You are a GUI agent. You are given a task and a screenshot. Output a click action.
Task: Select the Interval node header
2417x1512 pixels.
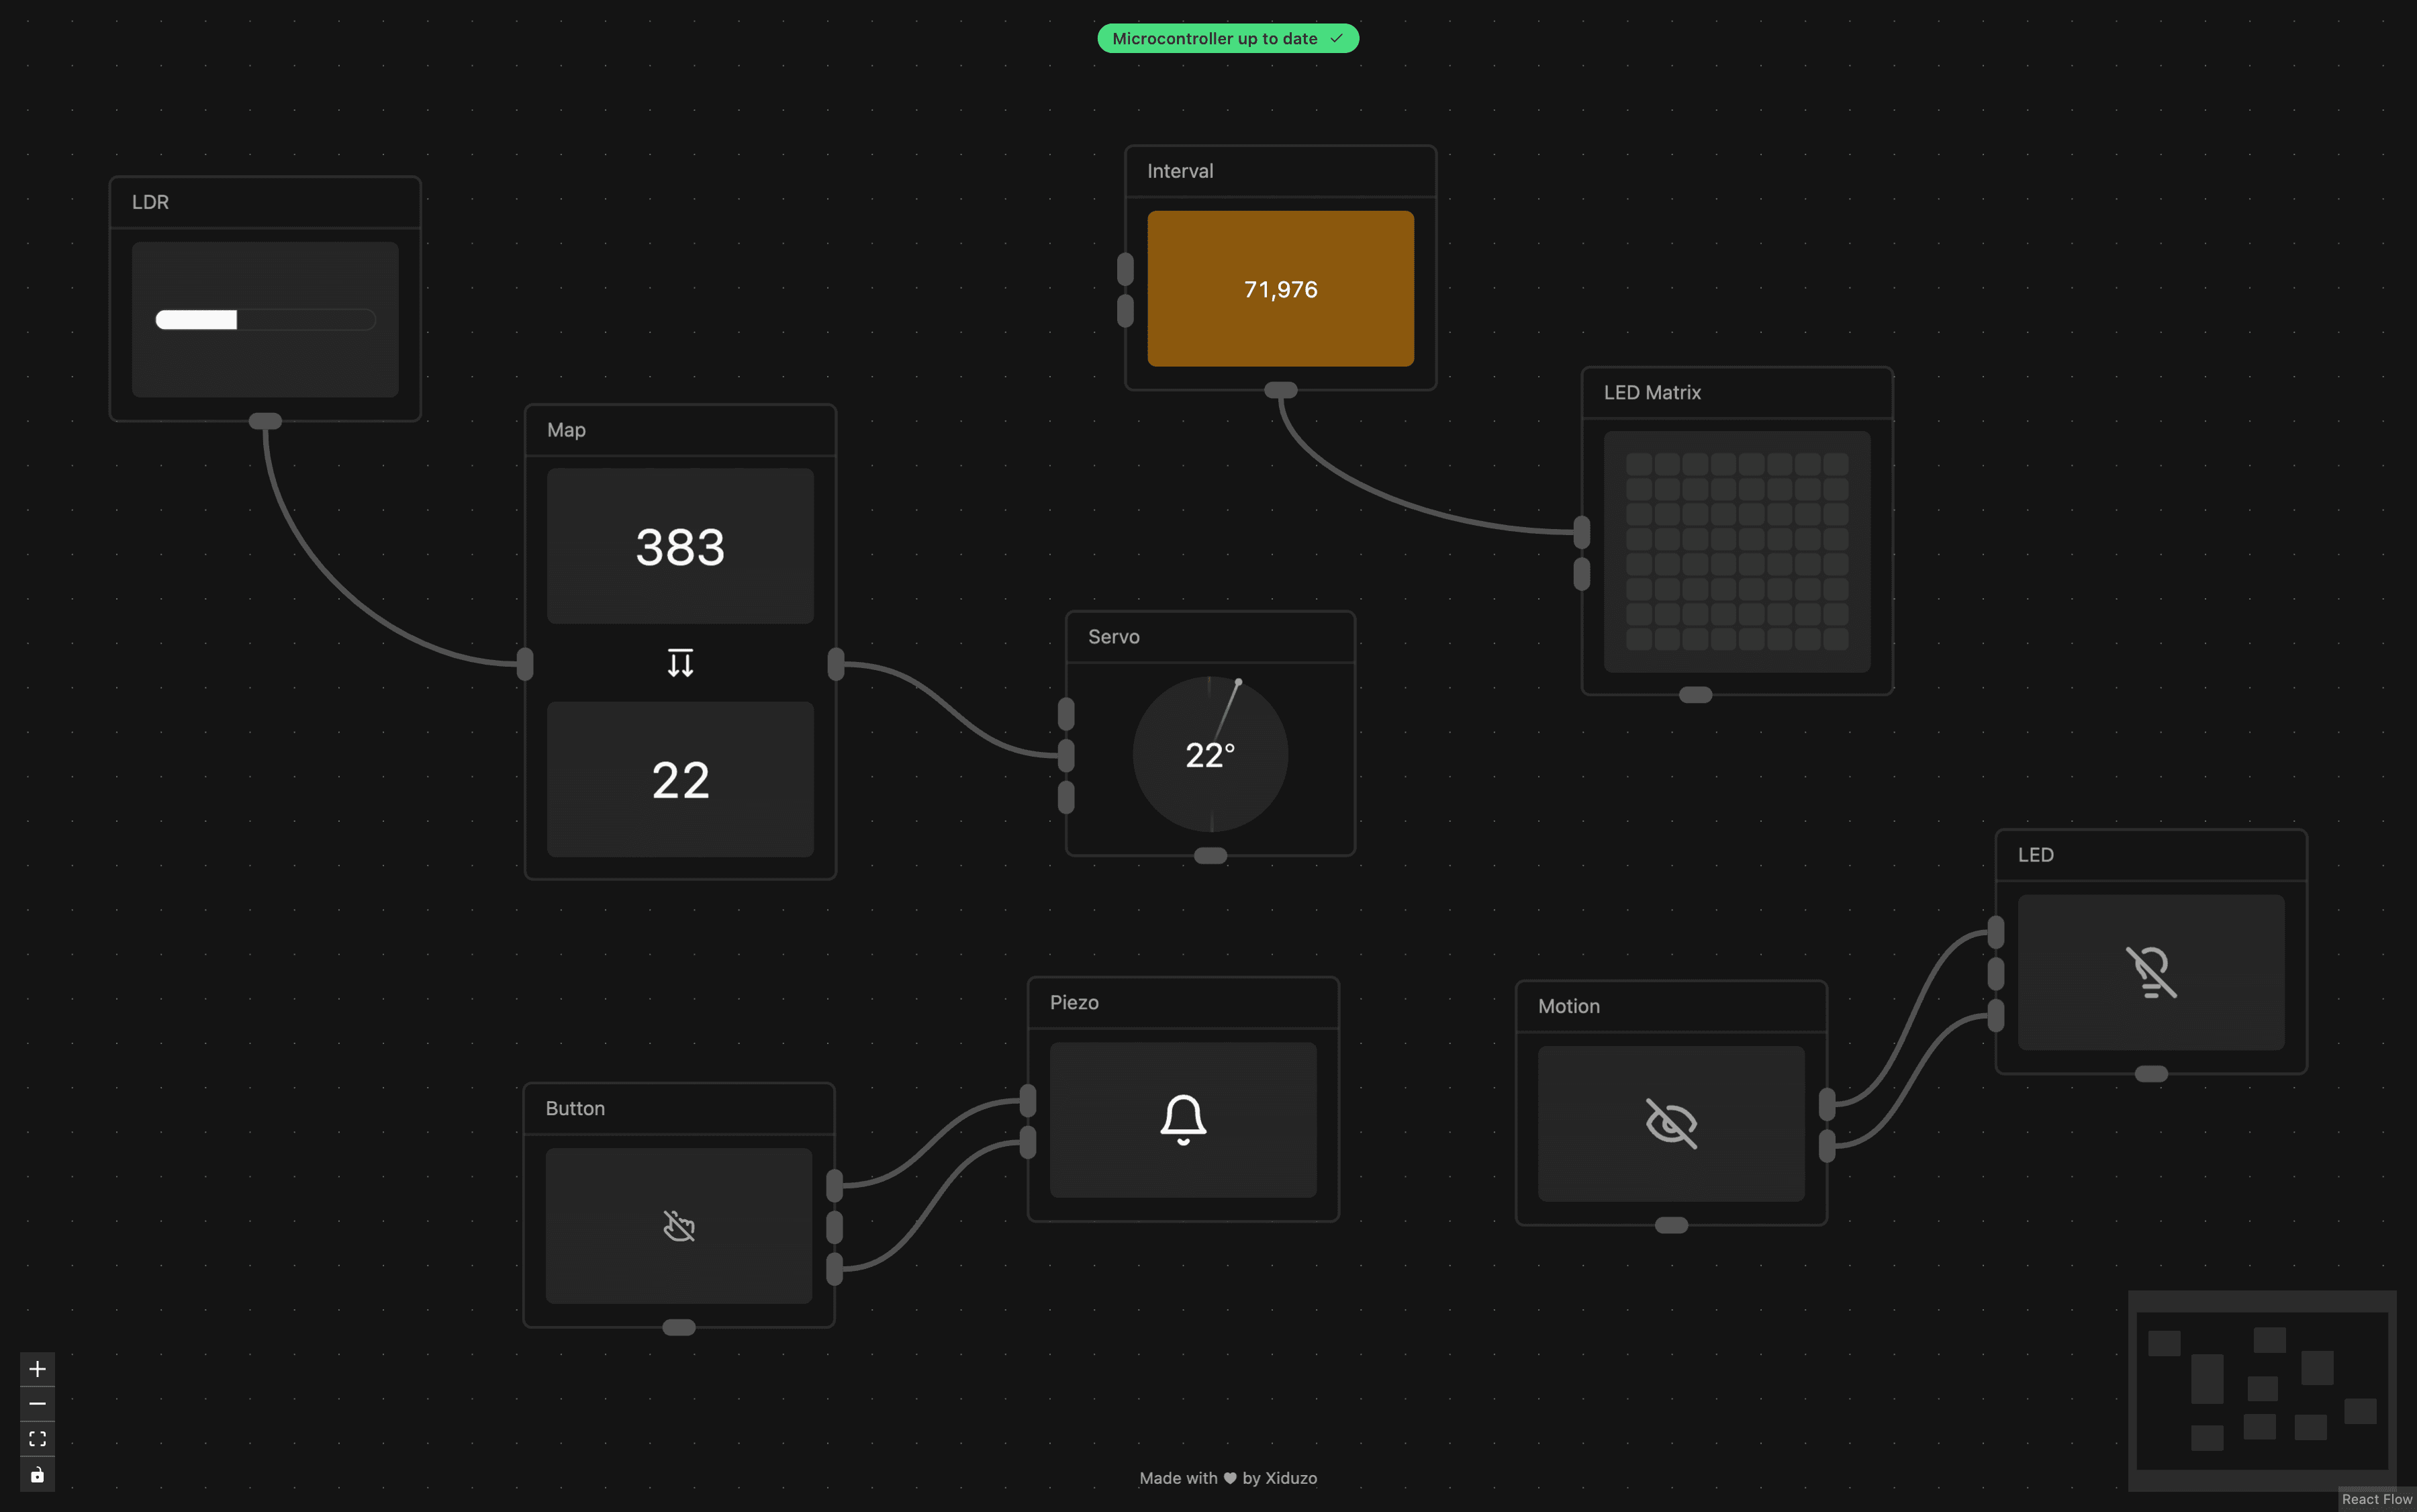pos(1280,171)
